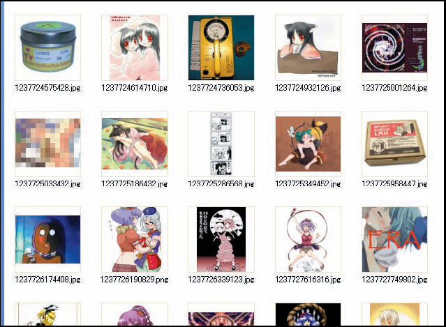Open the yellow Geiger counter image
This screenshot has width=446, height=327.
coord(221,47)
